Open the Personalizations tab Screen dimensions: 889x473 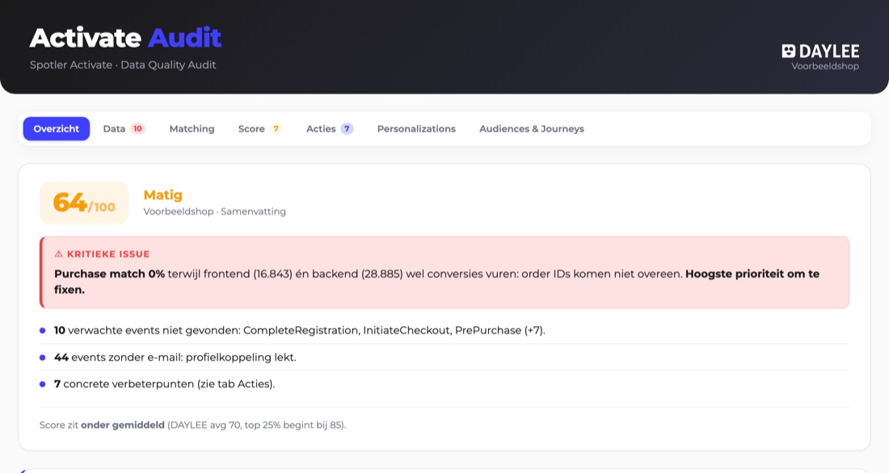416,128
